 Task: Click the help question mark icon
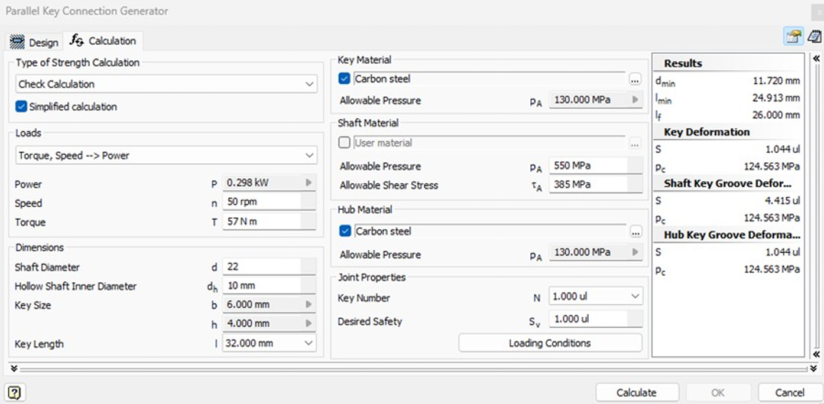(x=15, y=392)
